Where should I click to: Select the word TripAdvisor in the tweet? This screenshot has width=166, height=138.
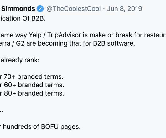coord(64,35)
